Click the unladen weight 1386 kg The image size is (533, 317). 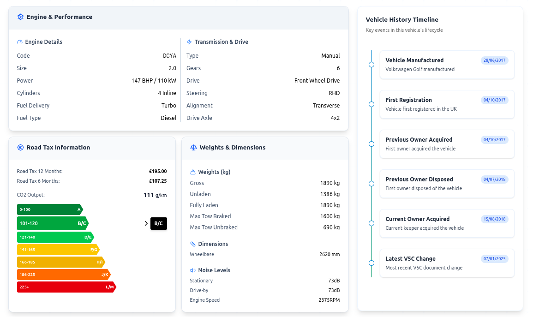tap(330, 194)
